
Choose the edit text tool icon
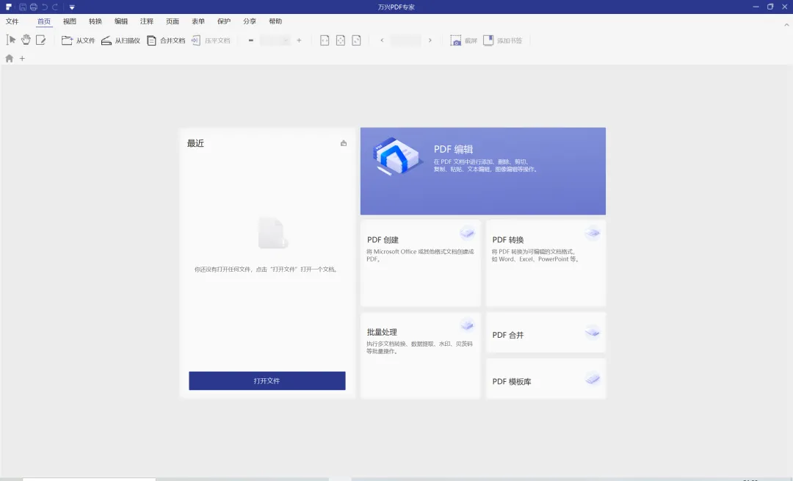click(41, 40)
